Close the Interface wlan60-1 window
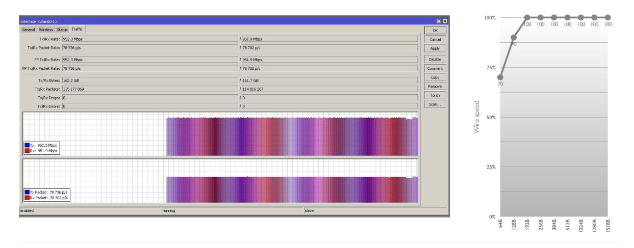This screenshot has height=248, width=634. 445,21
